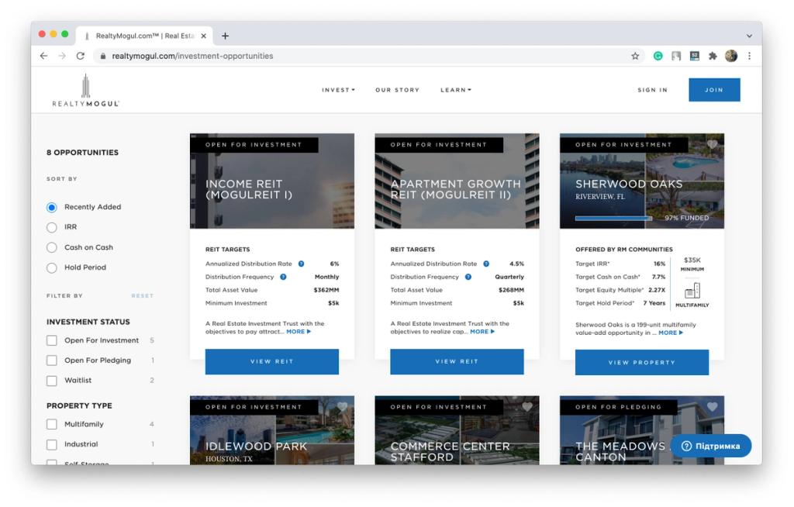This screenshot has height=507, width=794.
Task: Click info icon beside Apartment Growth REIT Annualized Distribution Rate
Action: click(486, 264)
